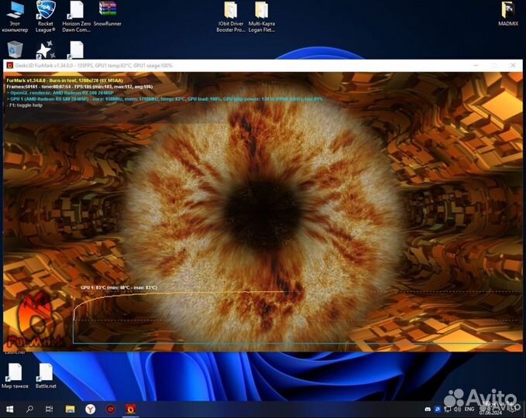Open Yandex Browser from the taskbar
This screenshot has width=526, height=418.
pos(91,408)
